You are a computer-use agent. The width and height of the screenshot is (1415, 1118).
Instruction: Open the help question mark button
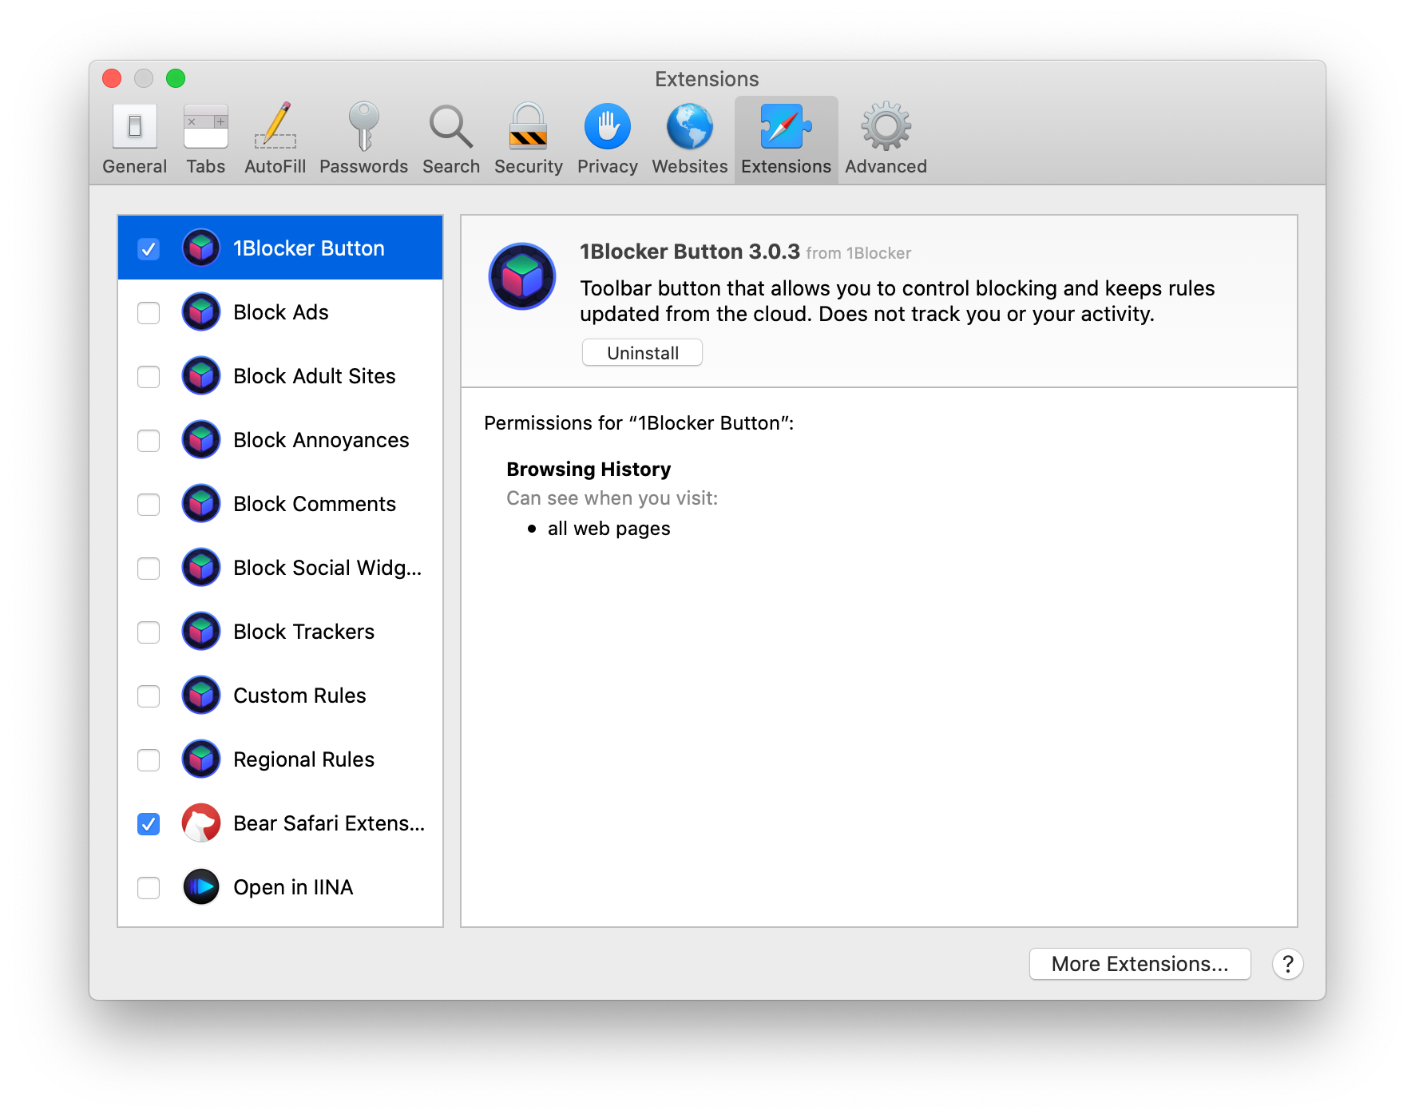tap(1287, 964)
